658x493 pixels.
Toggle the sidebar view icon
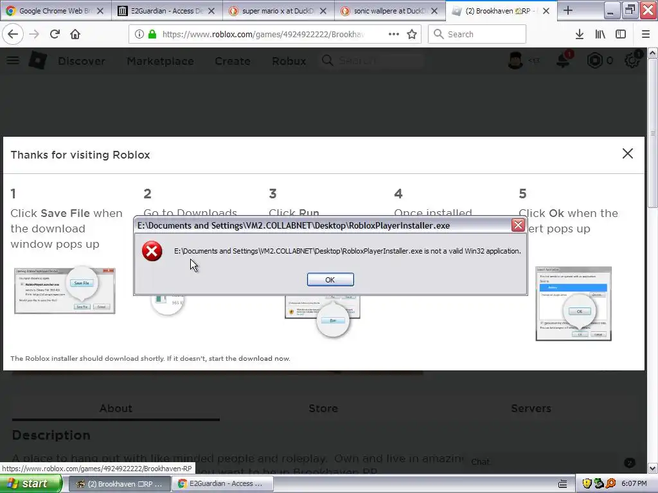point(621,34)
